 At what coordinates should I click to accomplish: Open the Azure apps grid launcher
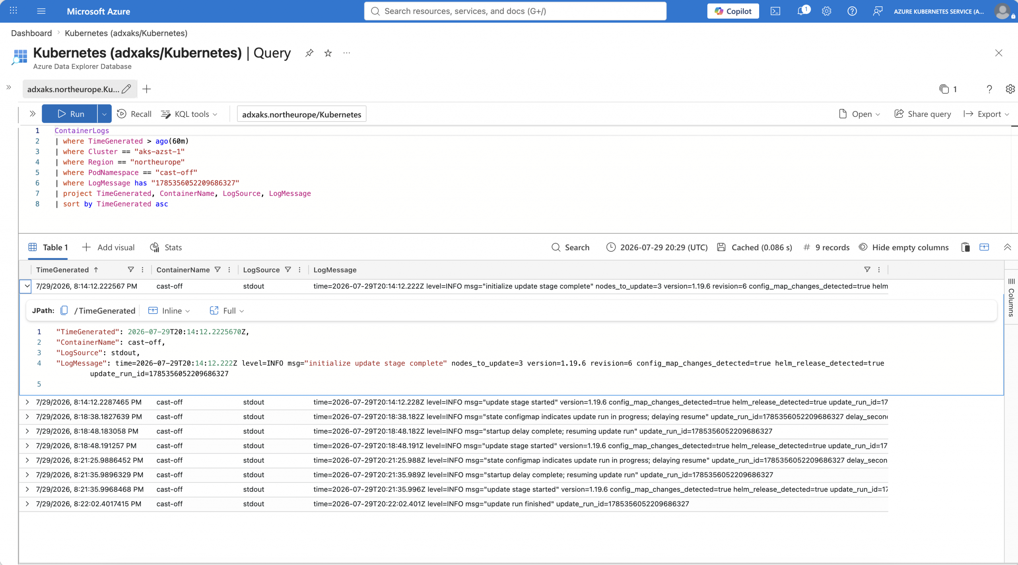click(13, 11)
